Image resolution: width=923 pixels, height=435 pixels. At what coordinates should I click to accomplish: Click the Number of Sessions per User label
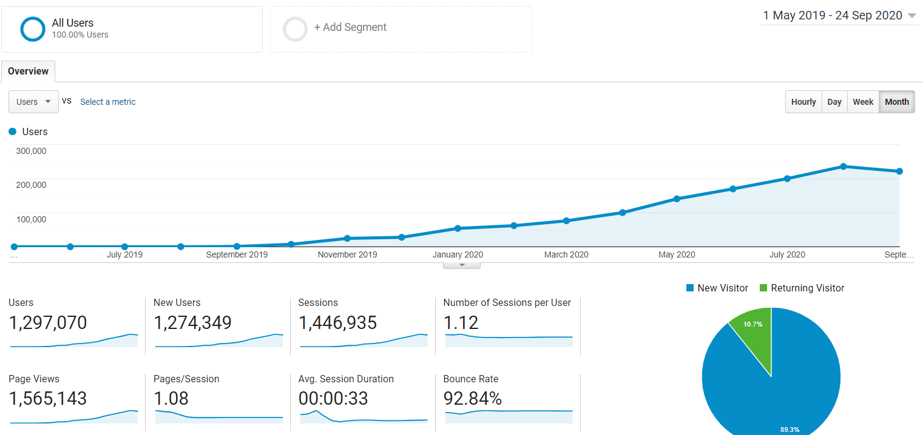pos(507,302)
